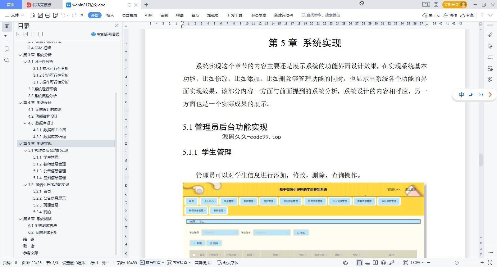Collapse 4.3 数据库设计 node in outline
This screenshot has height=267, width=497.
(x=25, y=123)
